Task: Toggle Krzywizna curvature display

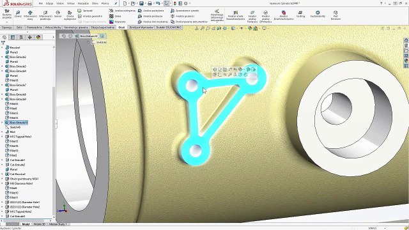Action: pos(118,22)
